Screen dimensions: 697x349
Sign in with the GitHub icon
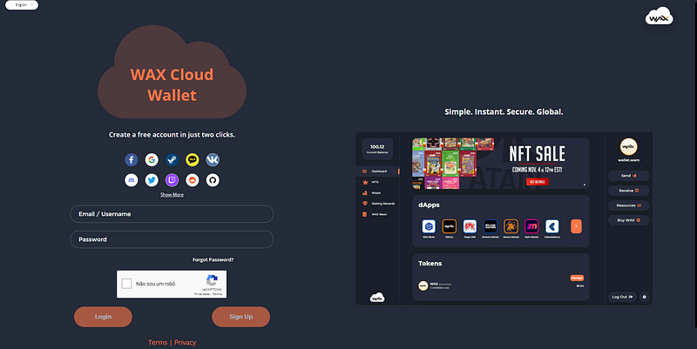[213, 180]
